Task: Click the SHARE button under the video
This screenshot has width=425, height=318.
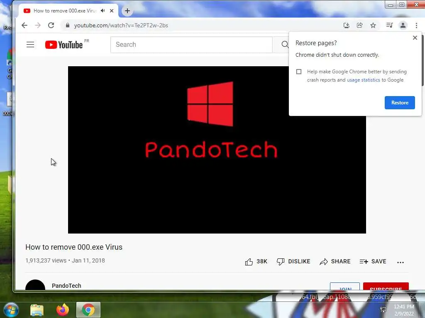Action: pos(335,262)
